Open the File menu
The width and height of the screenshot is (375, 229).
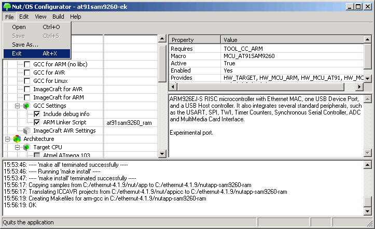(9, 17)
